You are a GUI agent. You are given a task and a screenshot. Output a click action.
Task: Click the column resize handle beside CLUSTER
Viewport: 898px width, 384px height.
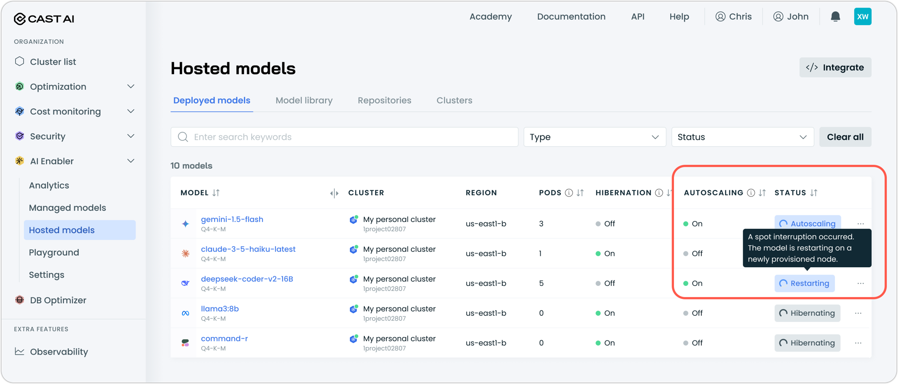334,193
